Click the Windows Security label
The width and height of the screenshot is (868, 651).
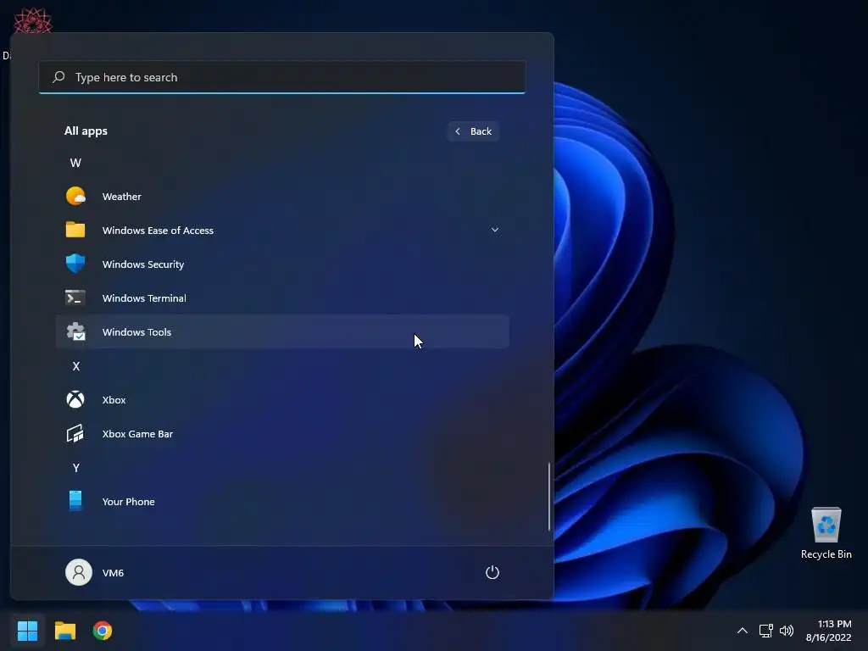pos(143,264)
